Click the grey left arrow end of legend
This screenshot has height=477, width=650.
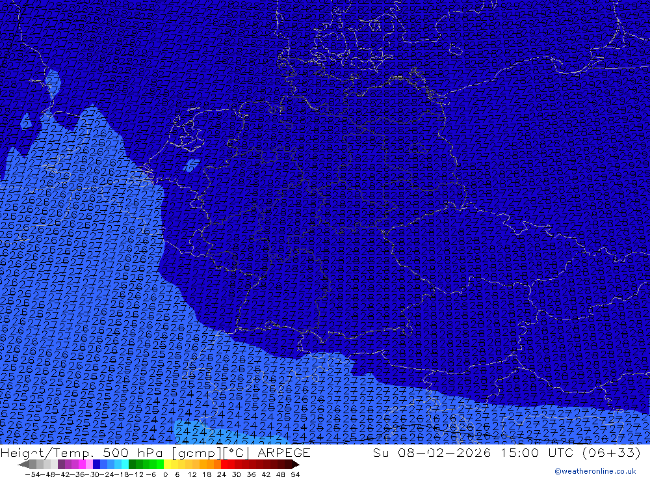[x=23, y=465]
